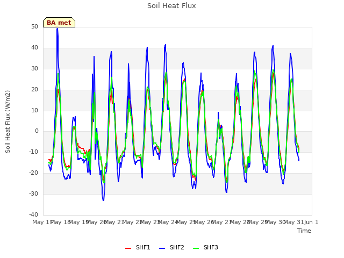Click the Jun 1 x-axis label
344x258 pixels.
pos(311,222)
